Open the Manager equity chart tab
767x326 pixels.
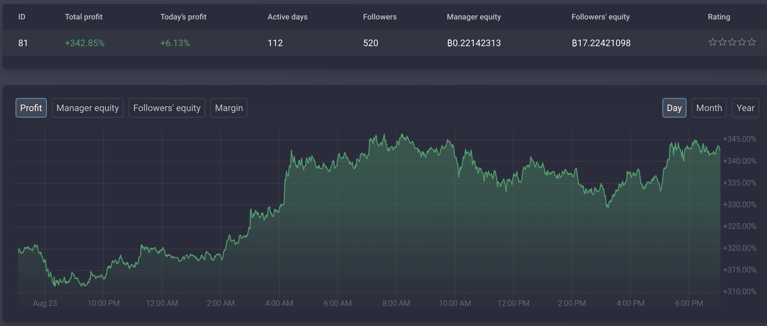[x=88, y=108]
